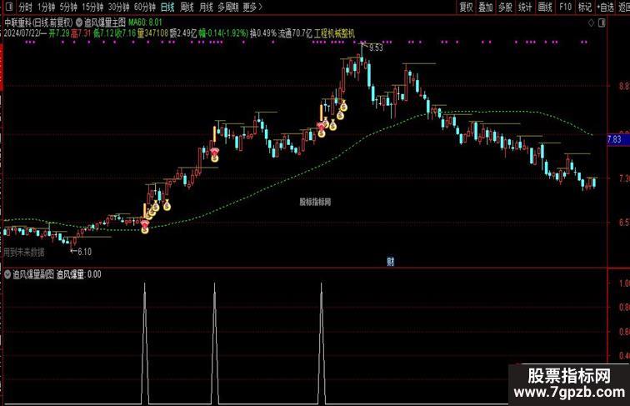The image size is (630, 406).
Task: Click the 财 financial event marker
Action: tap(390, 262)
